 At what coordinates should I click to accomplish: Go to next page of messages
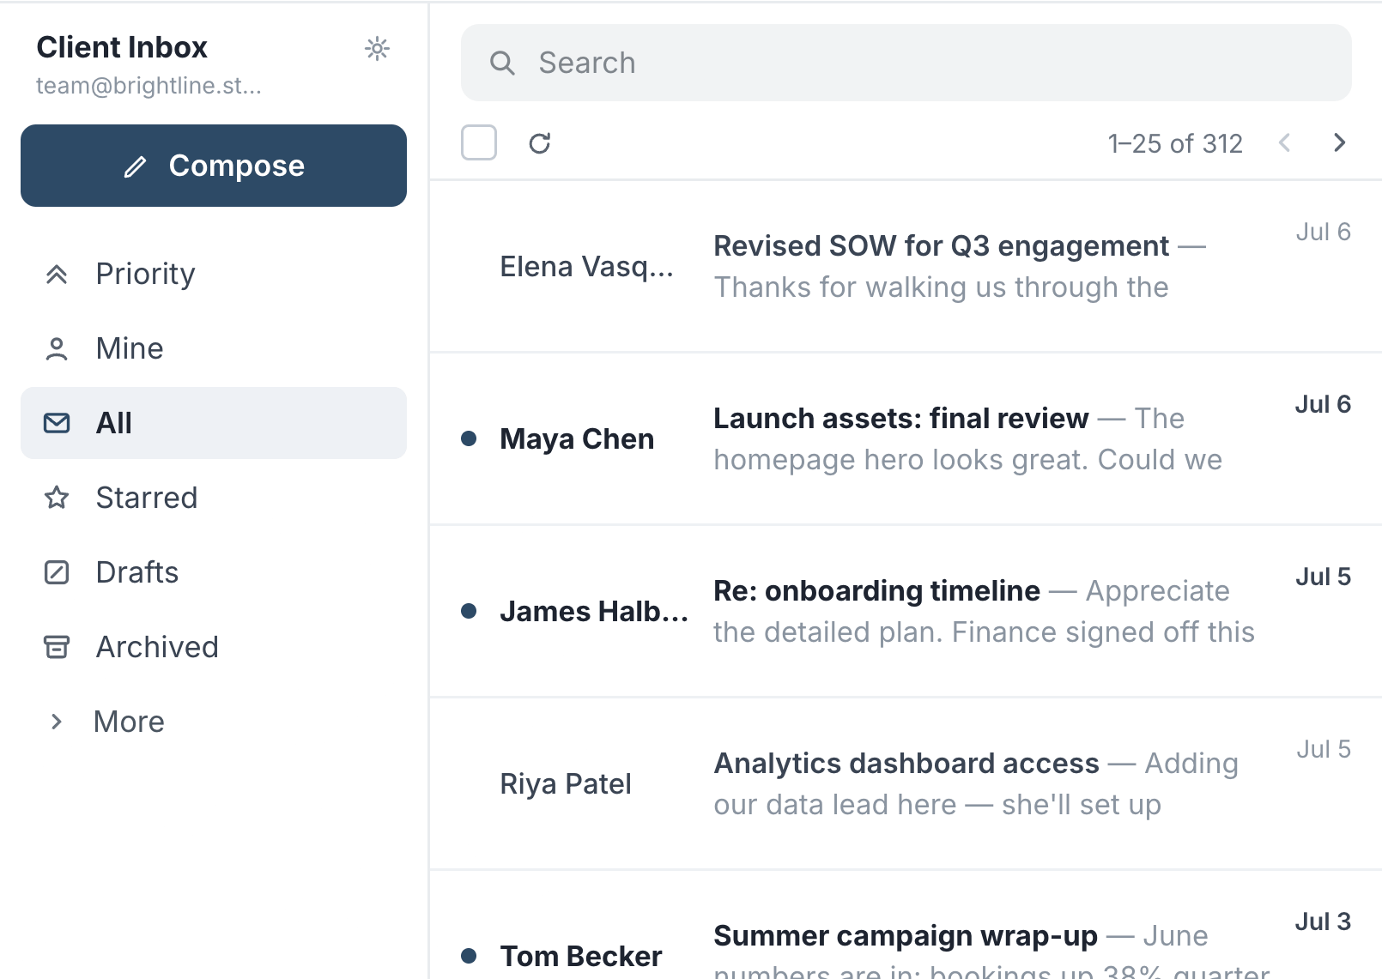(x=1339, y=142)
